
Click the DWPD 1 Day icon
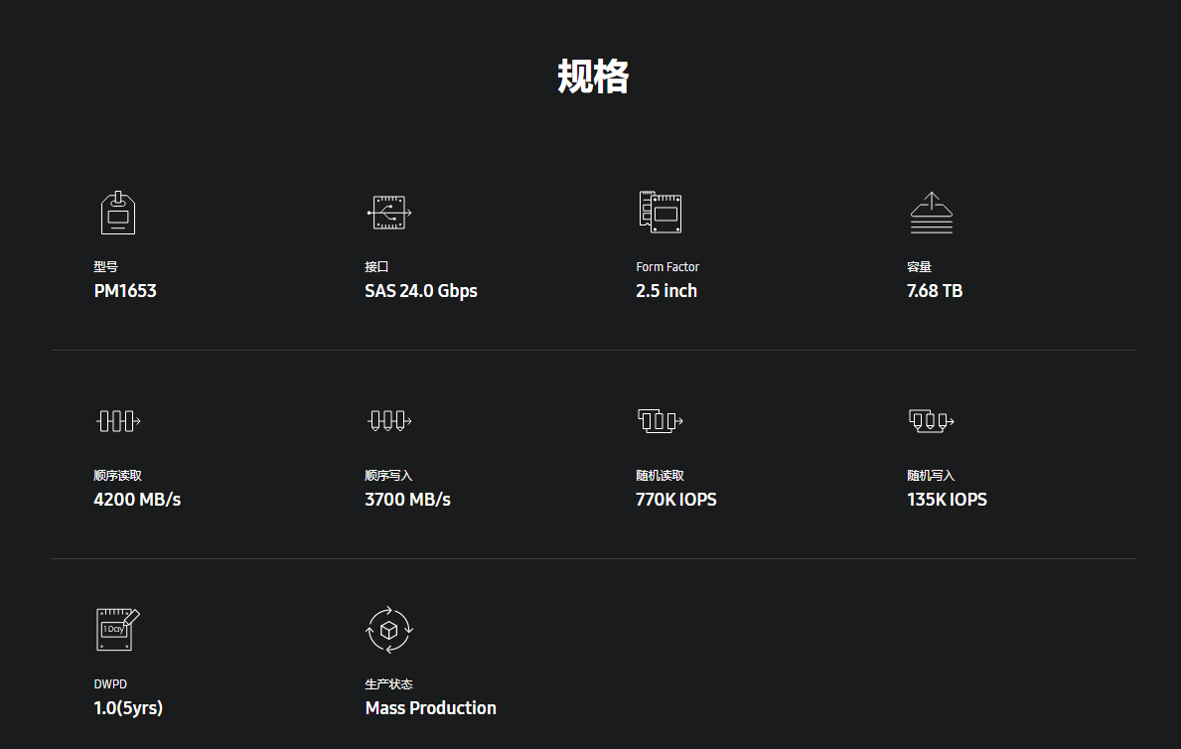[118, 629]
